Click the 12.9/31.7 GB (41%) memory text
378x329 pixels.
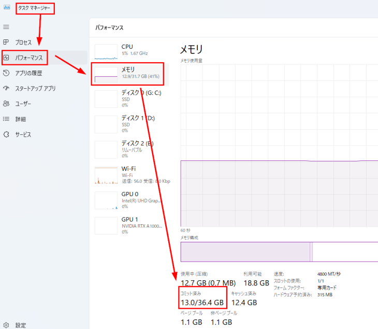tap(140, 76)
